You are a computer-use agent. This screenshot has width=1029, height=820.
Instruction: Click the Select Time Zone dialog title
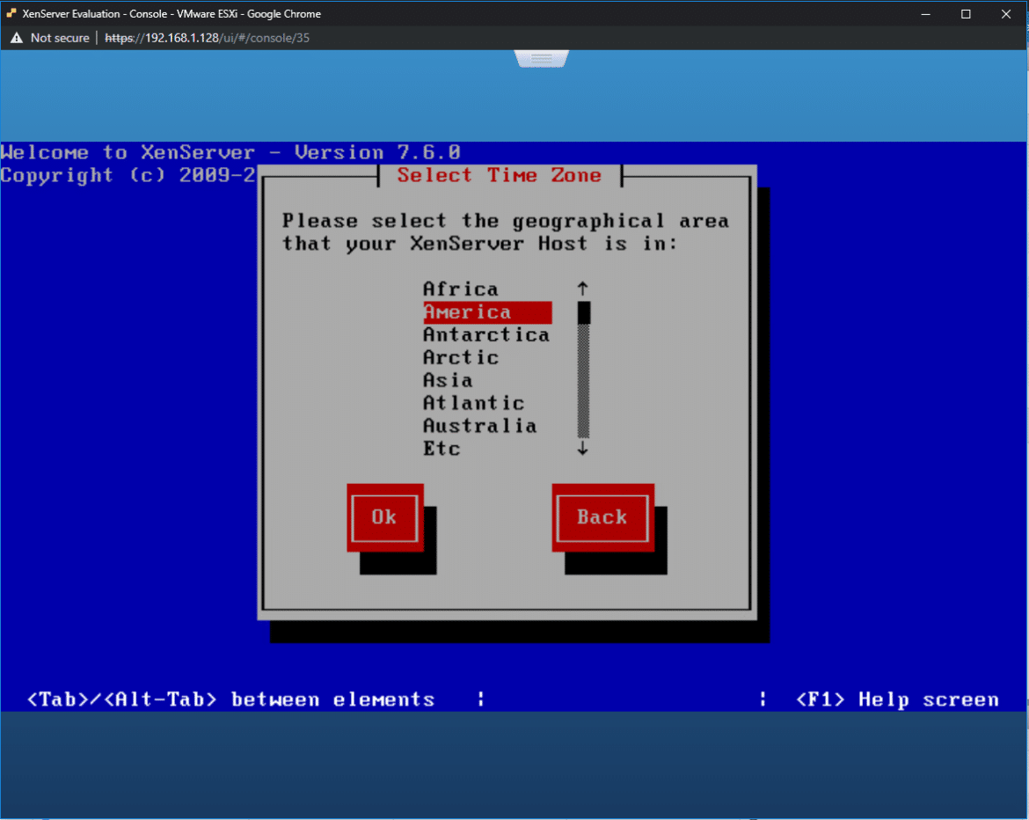pos(500,175)
